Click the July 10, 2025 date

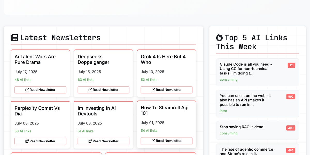point(152,72)
